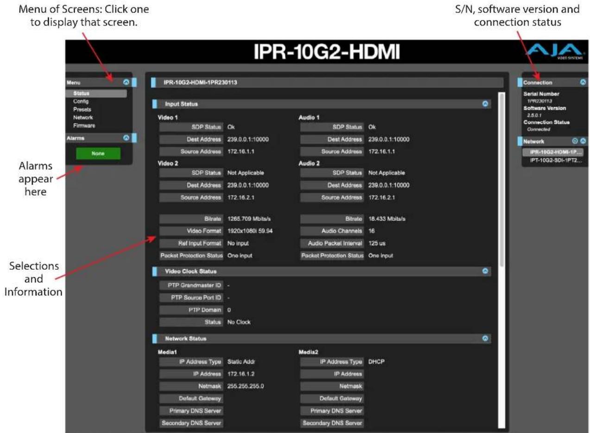Click Audio Packet Interval value 125 us

pos(377,243)
